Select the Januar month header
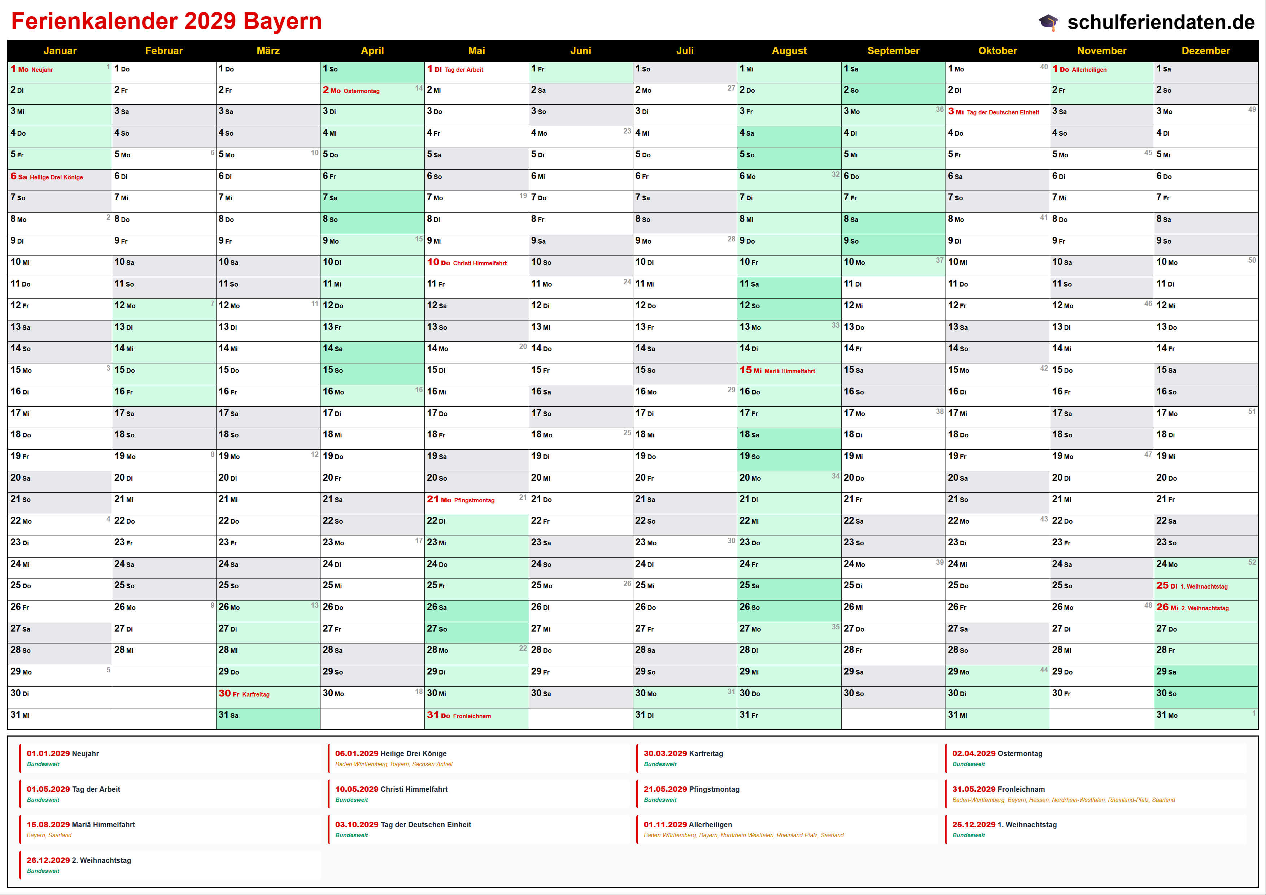 [60, 51]
